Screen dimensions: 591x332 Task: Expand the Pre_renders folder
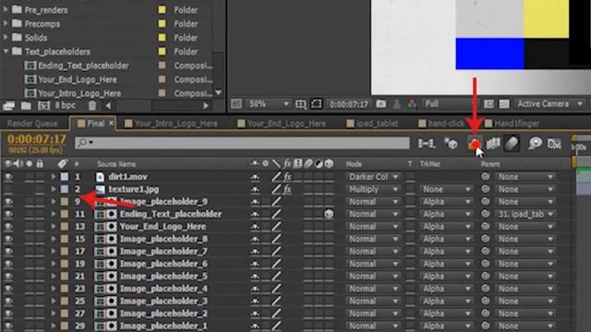tap(6, 9)
